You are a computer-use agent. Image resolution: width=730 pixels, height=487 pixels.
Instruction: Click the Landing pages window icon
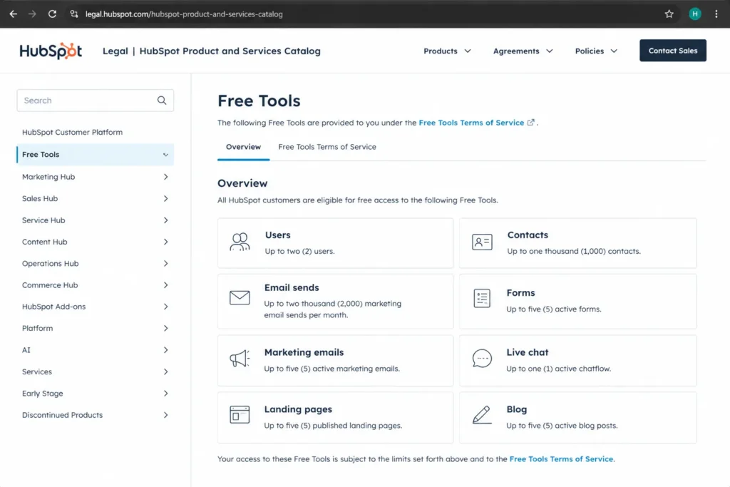point(240,414)
